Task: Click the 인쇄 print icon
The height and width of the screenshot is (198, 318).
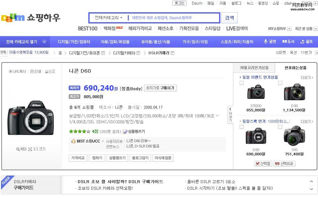Action: (x=32, y=71)
